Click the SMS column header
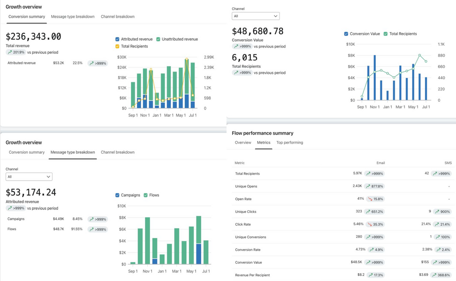This screenshot has height=281, width=456. click(448, 163)
